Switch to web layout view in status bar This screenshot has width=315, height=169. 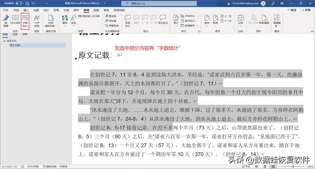tap(273, 167)
